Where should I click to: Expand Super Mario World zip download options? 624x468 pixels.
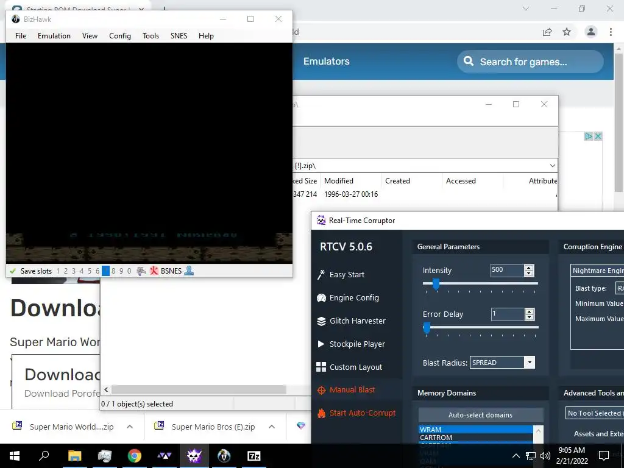click(x=130, y=427)
